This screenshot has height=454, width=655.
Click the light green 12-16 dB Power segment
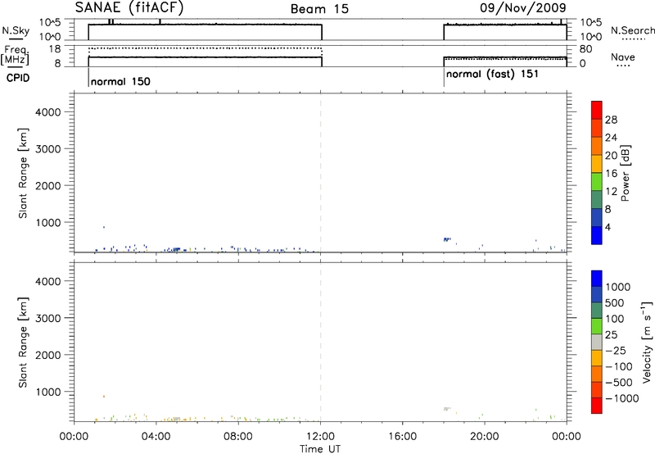[x=597, y=182]
